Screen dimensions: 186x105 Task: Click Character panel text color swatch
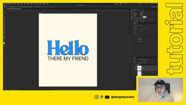[x=145, y=17]
